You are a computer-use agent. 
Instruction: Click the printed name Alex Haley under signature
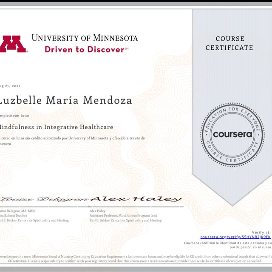tap(97, 211)
